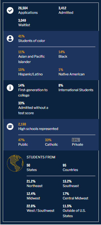Click the person icon next to Students of color
Image resolution: width=101 pixels, height=225 pixels.
coord(10,39)
